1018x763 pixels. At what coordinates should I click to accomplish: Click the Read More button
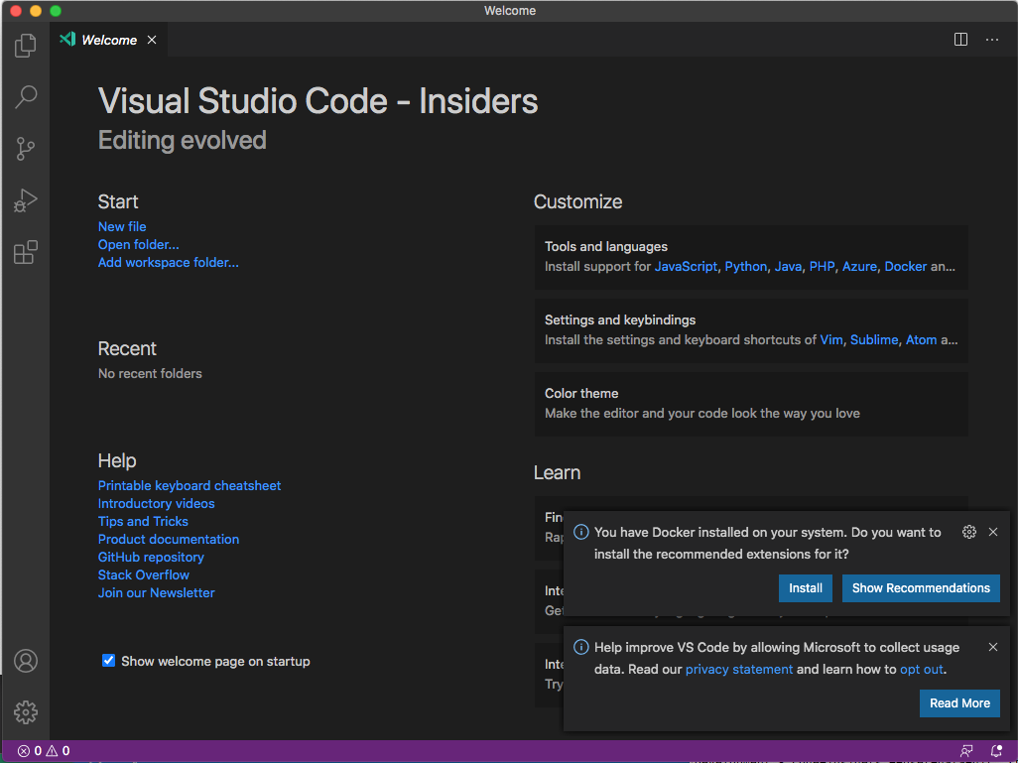click(x=959, y=703)
